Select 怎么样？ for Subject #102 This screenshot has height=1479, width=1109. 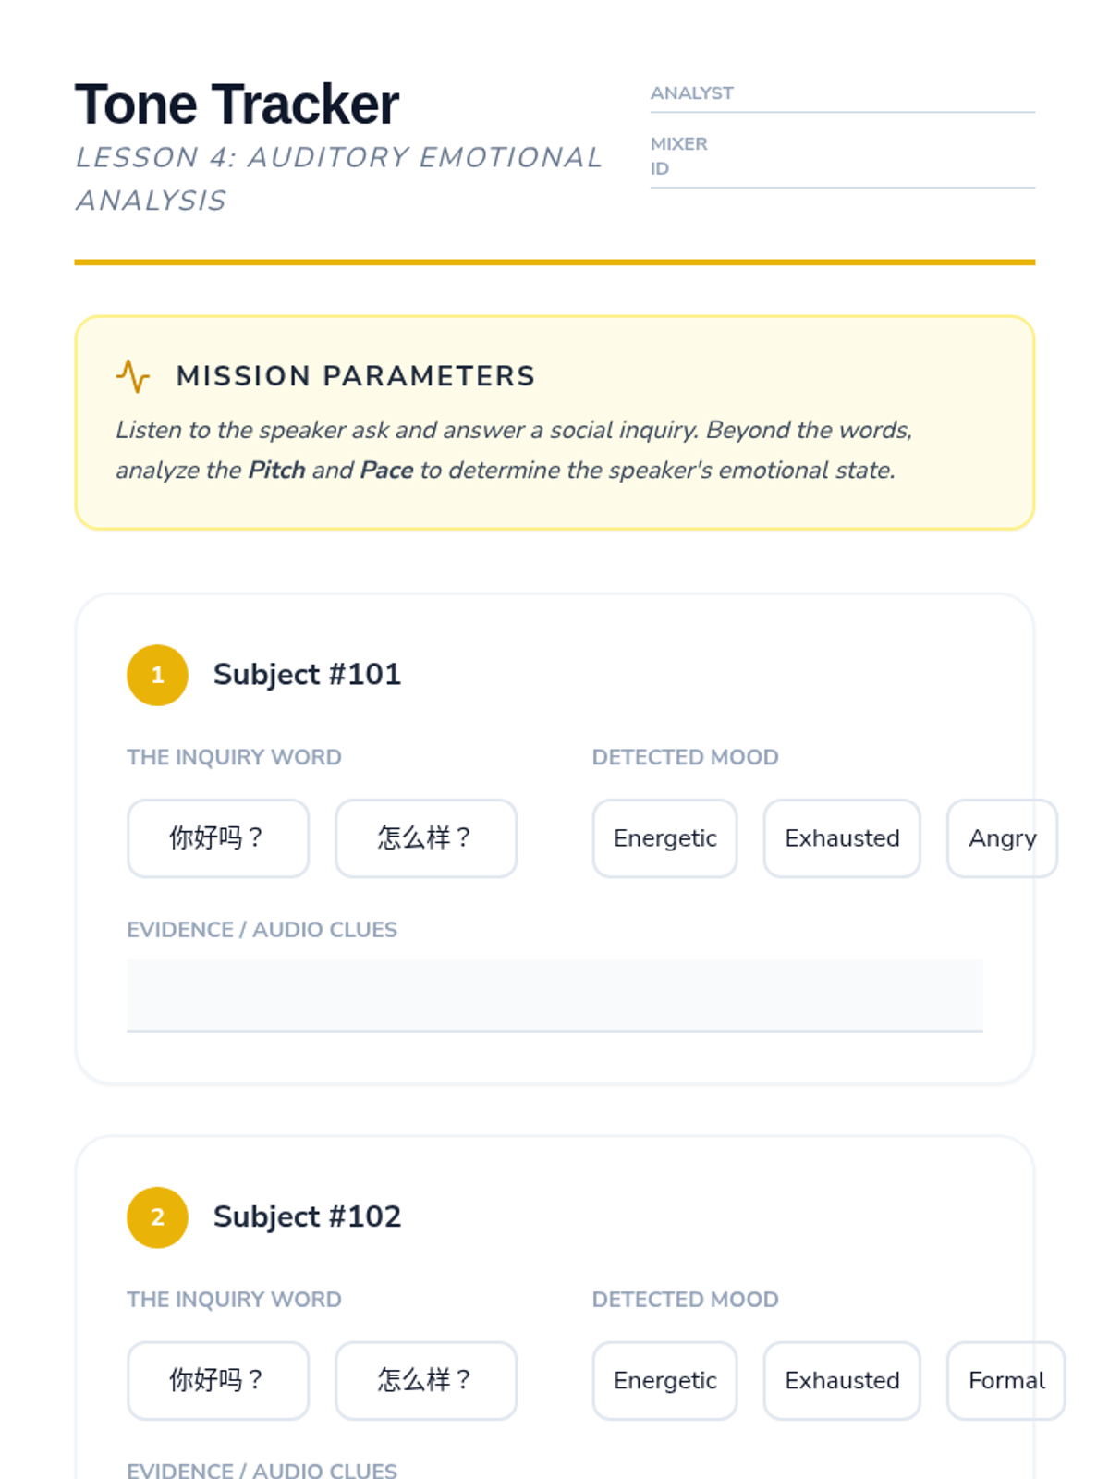coord(426,1381)
